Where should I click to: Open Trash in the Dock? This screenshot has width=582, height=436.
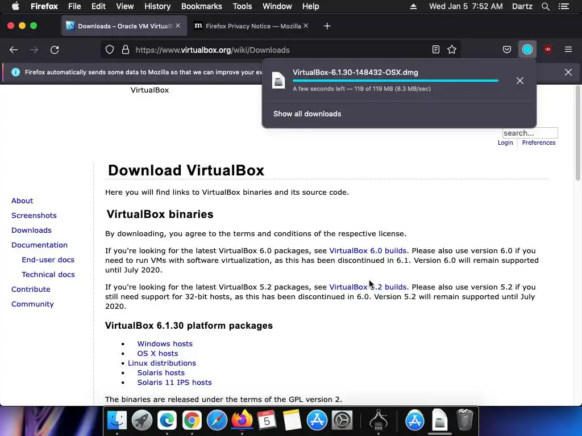coord(465,420)
